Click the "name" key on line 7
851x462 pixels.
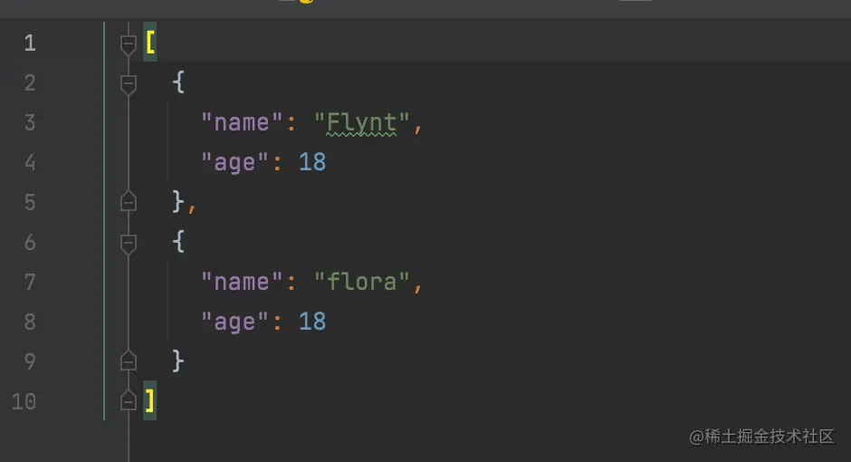tap(242, 282)
